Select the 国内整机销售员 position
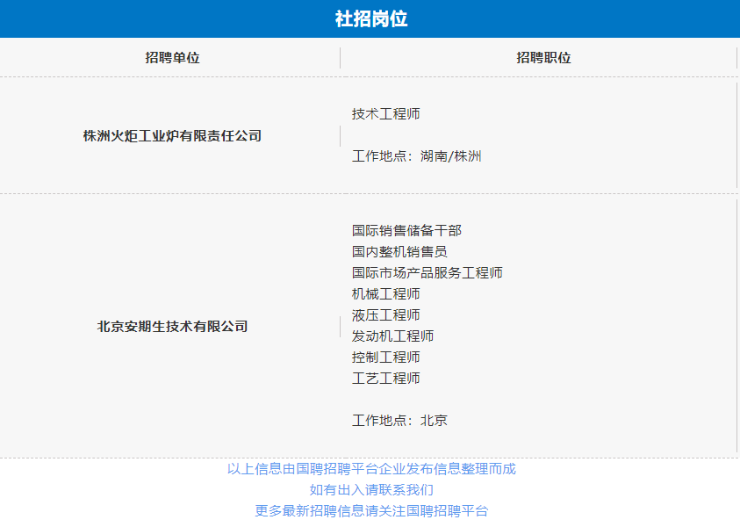740x527 pixels. coord(399,252)
